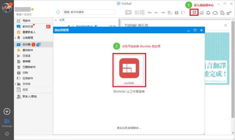Click the archive toolbar icon

(176, 13)
